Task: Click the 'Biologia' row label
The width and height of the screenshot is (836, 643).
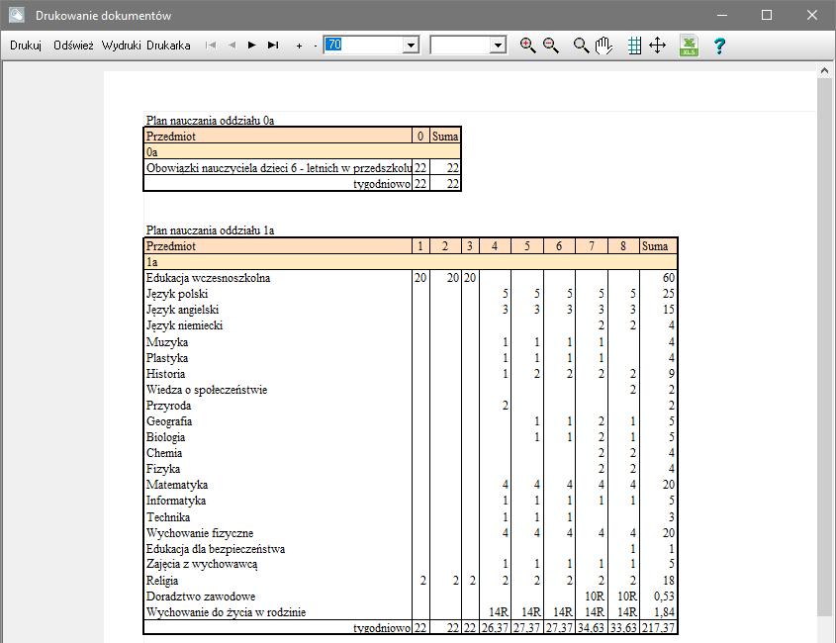Action: click(166, 437)
